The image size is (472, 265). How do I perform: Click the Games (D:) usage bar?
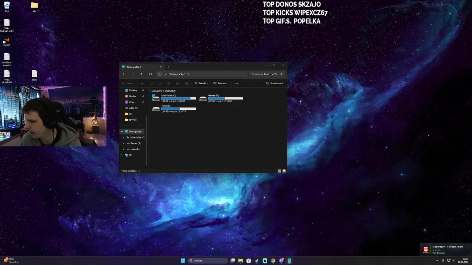click(x=225, y=98)
